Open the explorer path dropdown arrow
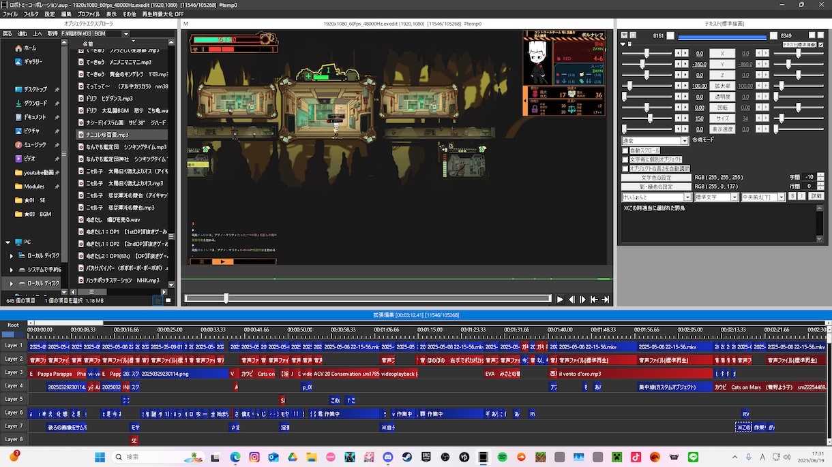 (126, 33)
